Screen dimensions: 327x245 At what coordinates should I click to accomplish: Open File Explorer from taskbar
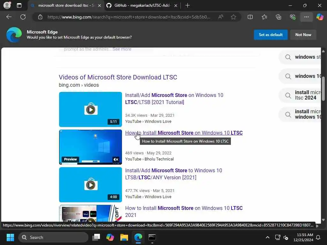coord(124,237)
